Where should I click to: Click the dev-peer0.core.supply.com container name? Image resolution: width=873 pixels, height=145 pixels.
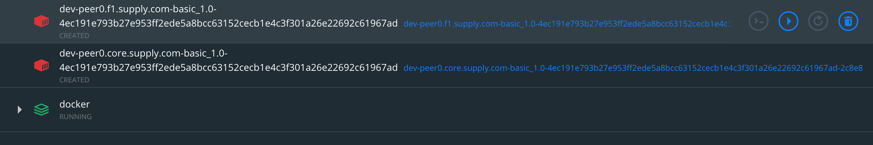[228, 60]
